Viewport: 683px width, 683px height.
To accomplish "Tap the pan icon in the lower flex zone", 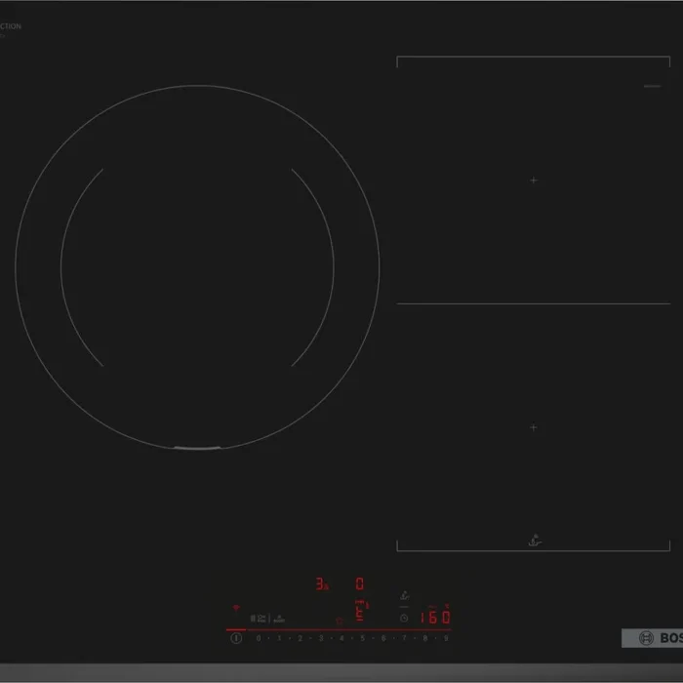I will (534, 540).
